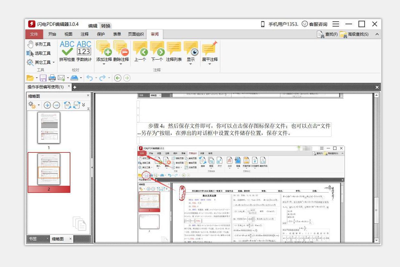Click the open folder quick-access icon
Image resolution: width=400 pixels, height=267 pixels.
point(30,78)
